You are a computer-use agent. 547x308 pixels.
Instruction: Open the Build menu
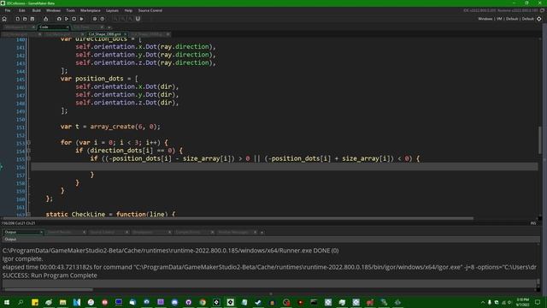(x=36, y=10)
